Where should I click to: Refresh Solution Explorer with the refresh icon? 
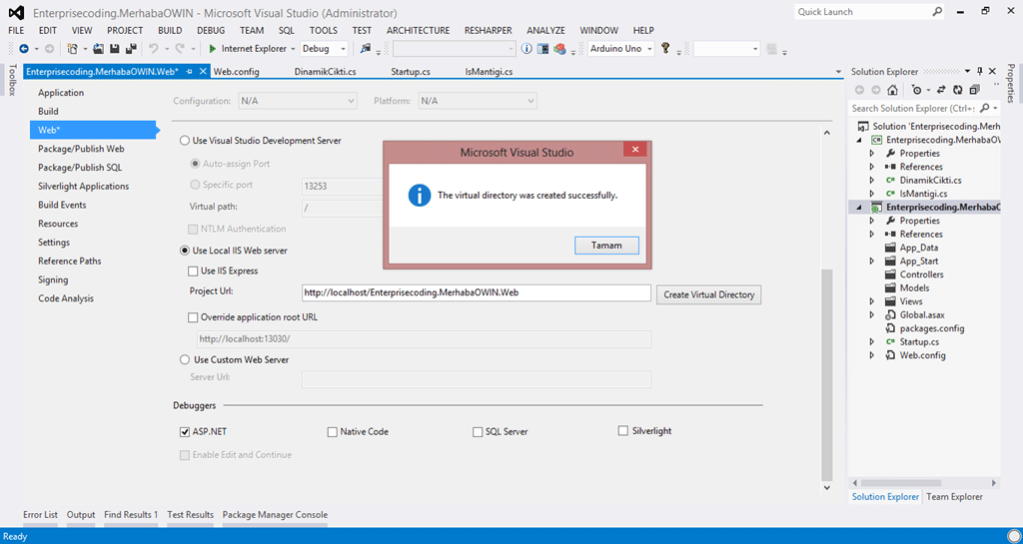pos(958,90)
